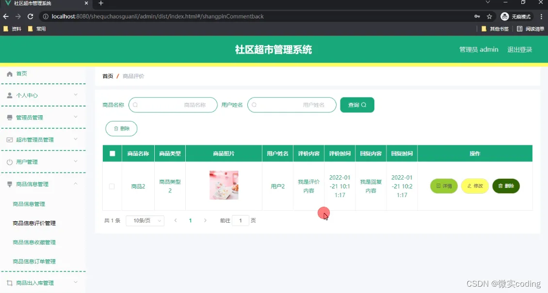The height and width of the screenshot is (293, 548).
Task: Go back in browser history
Action: click(6, 16)
